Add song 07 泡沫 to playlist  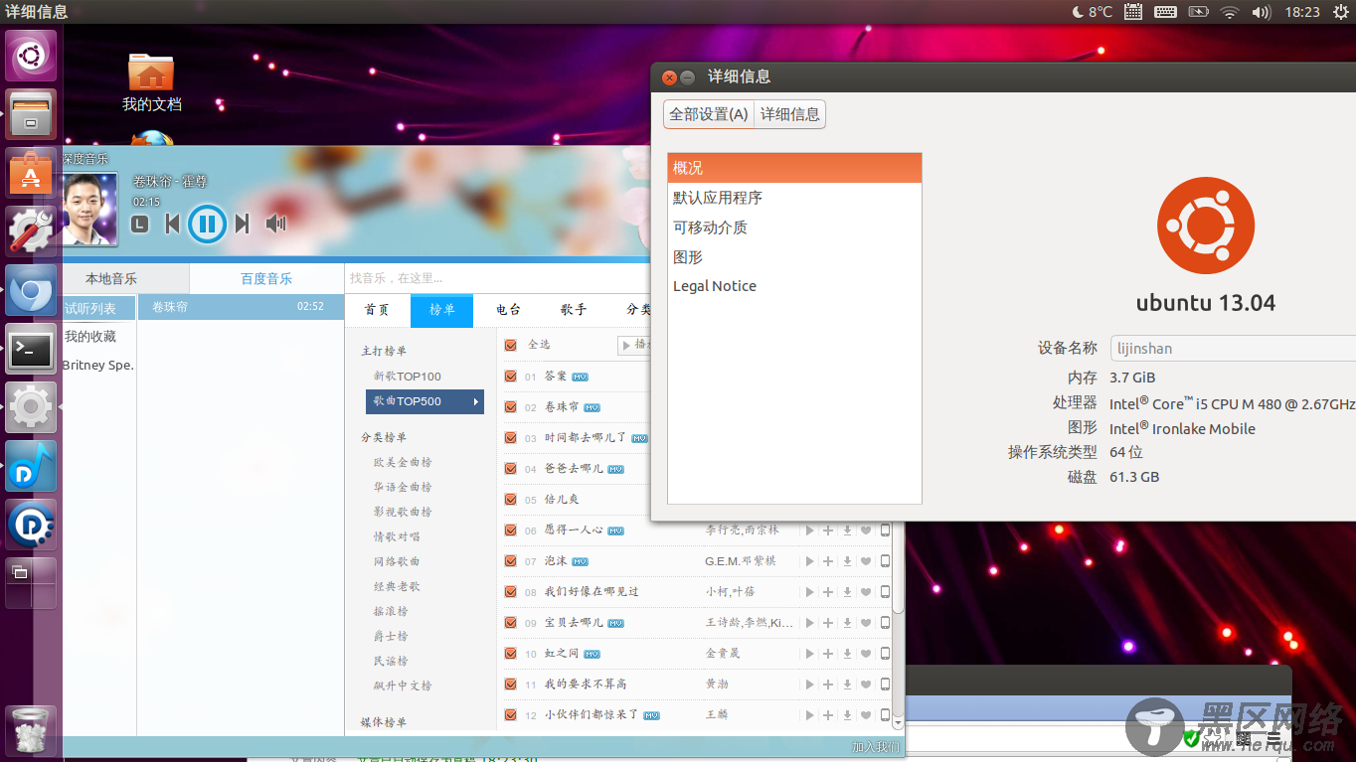828,561
